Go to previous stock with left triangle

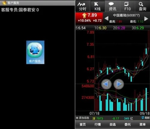(x=106, y=18)
